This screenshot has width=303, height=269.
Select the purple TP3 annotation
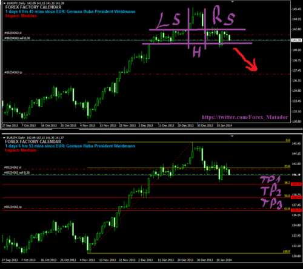click(x=271, y=203)
